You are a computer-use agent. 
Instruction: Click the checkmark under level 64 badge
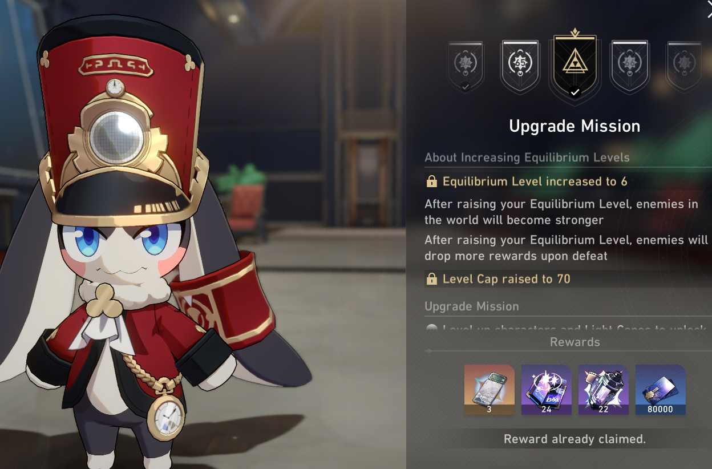pos(466,87)
